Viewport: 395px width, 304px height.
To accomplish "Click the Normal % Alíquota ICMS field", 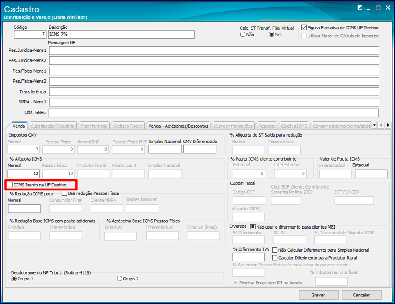I will [24, 174].
